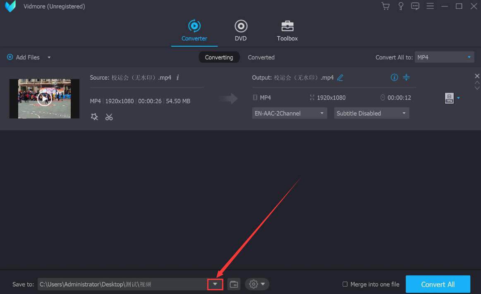Image resolution: width=481 pixels, height=294 pixels.
Task: Open the Toolbox tab
Action: (287, 30)
